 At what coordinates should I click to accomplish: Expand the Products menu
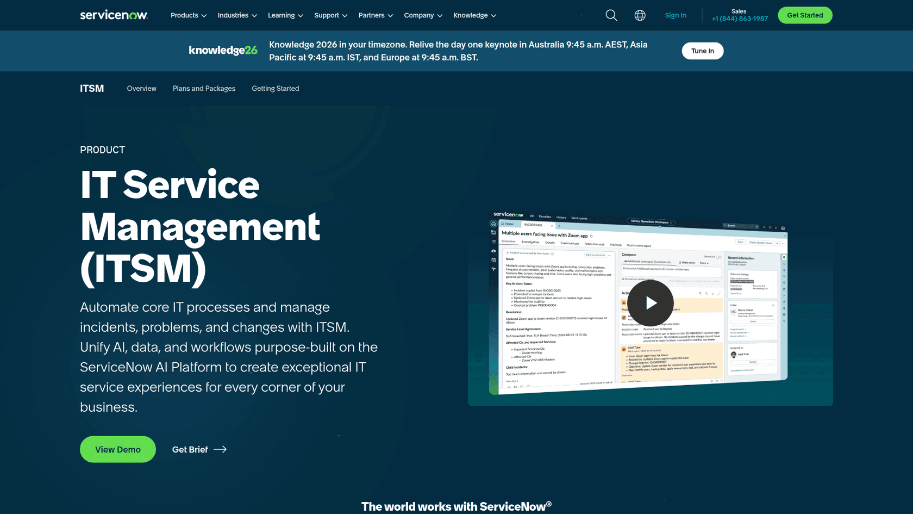pyautogui.click(x=189, y=15)
